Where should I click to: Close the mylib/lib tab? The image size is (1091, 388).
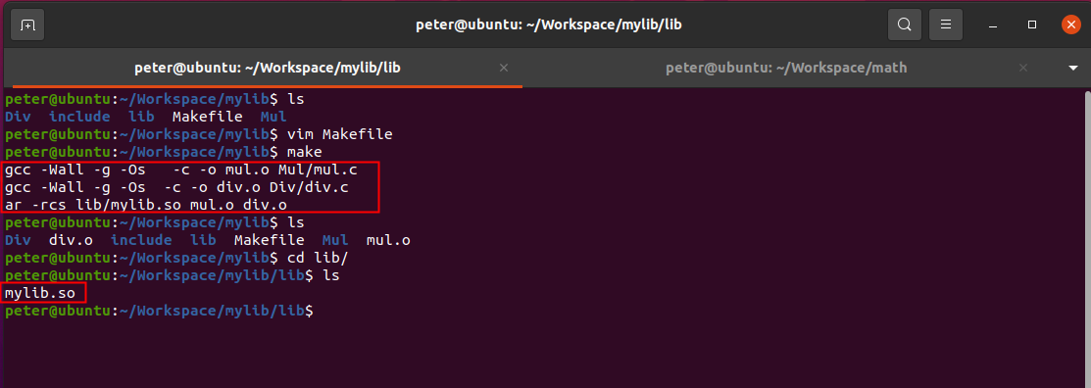pos(504,69)
